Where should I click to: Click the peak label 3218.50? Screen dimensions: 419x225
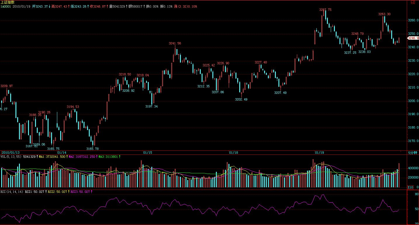pyautogui.click(x=125, y=75)
